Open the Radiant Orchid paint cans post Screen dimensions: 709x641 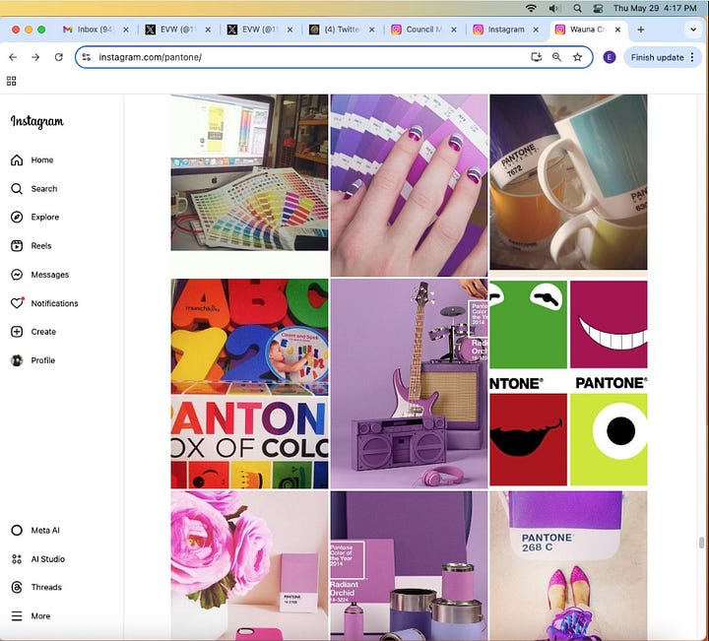pos(410,565)
